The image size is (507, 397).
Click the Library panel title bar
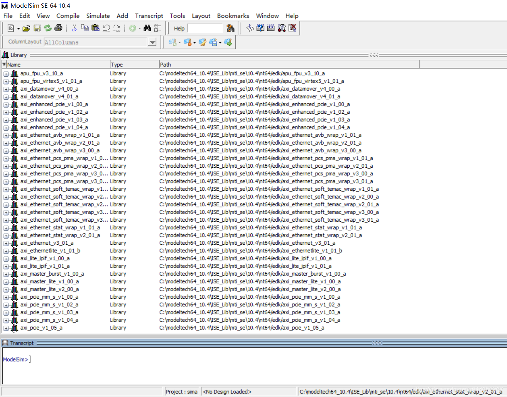(253, 55)
